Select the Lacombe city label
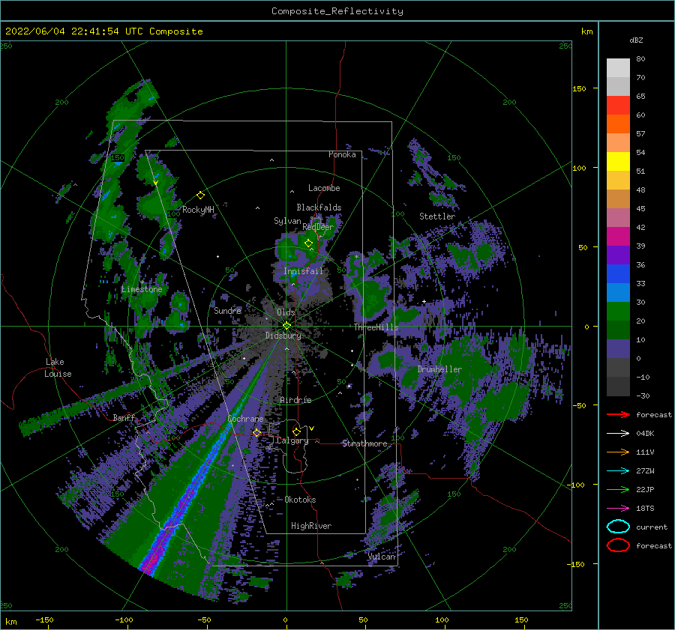 pos(324,188)
